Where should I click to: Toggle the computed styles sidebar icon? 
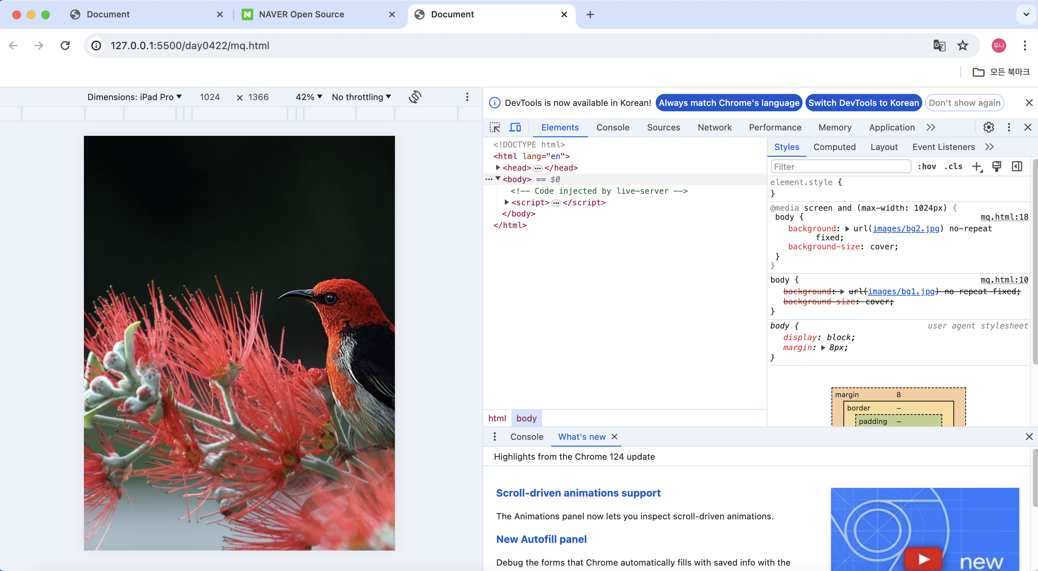(x=1017, y=166)
